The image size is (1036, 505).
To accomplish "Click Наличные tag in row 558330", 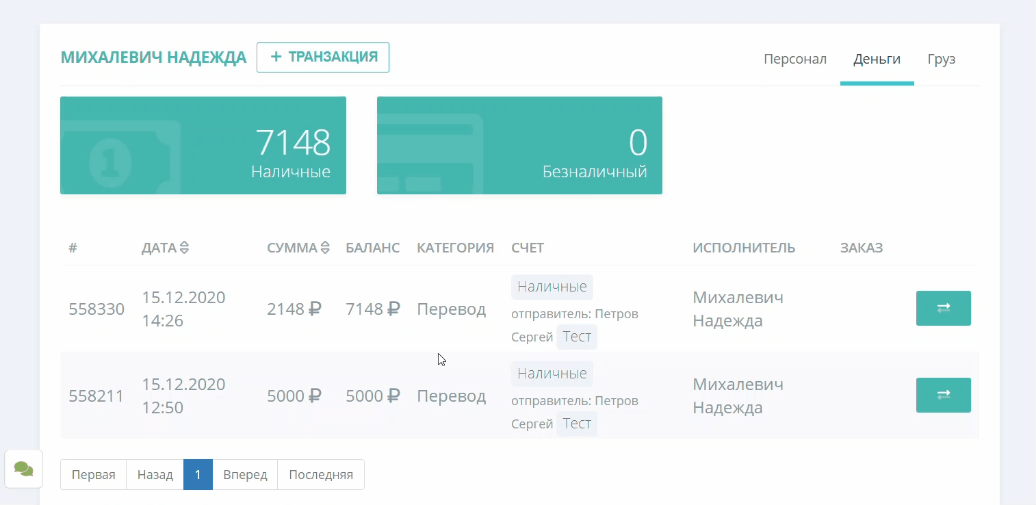I will [x=552, y=287].
